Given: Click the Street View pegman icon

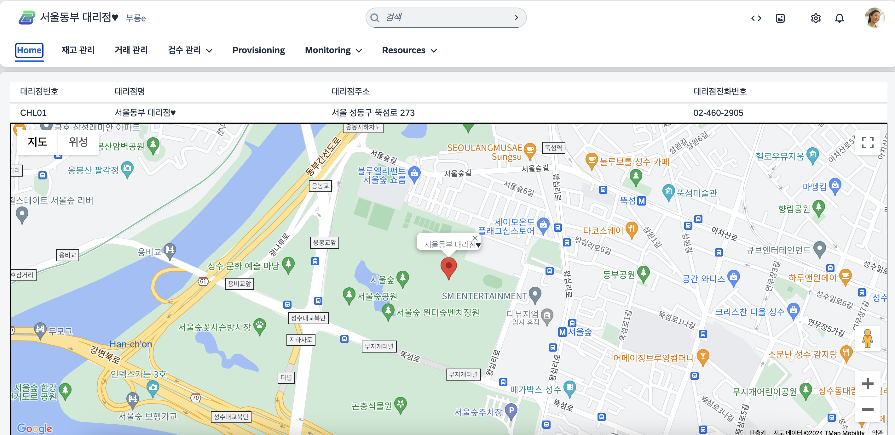Looking at the screenshot, I should (867, 338).
